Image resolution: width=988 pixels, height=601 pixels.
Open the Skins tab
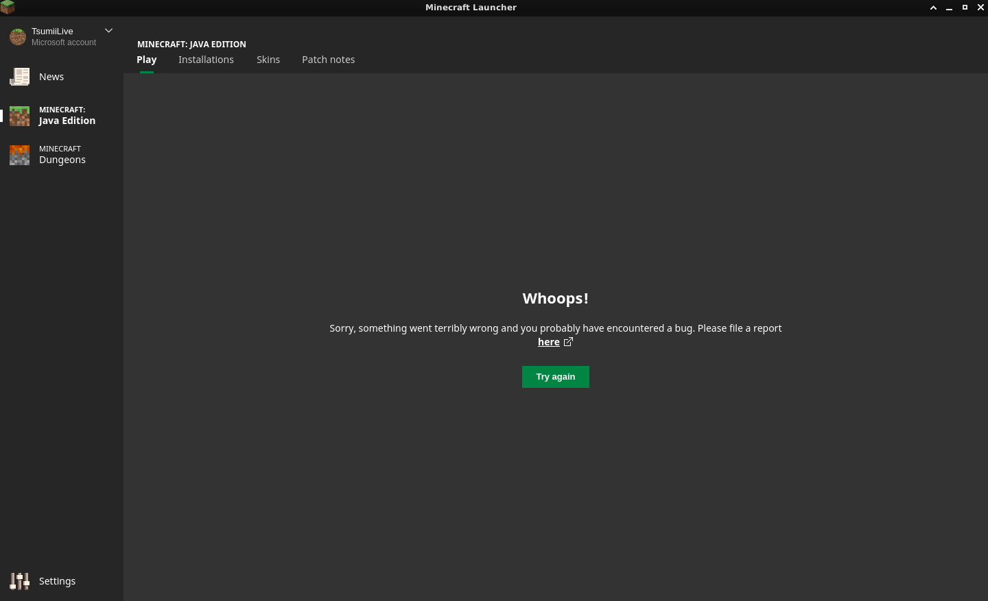268,60
